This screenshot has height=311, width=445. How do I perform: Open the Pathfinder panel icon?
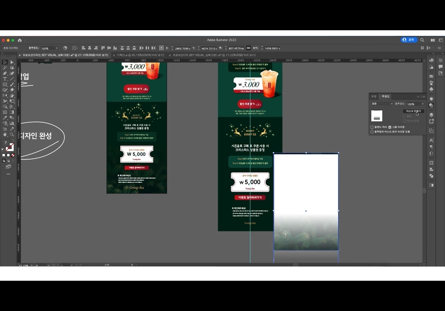(431, 176)
